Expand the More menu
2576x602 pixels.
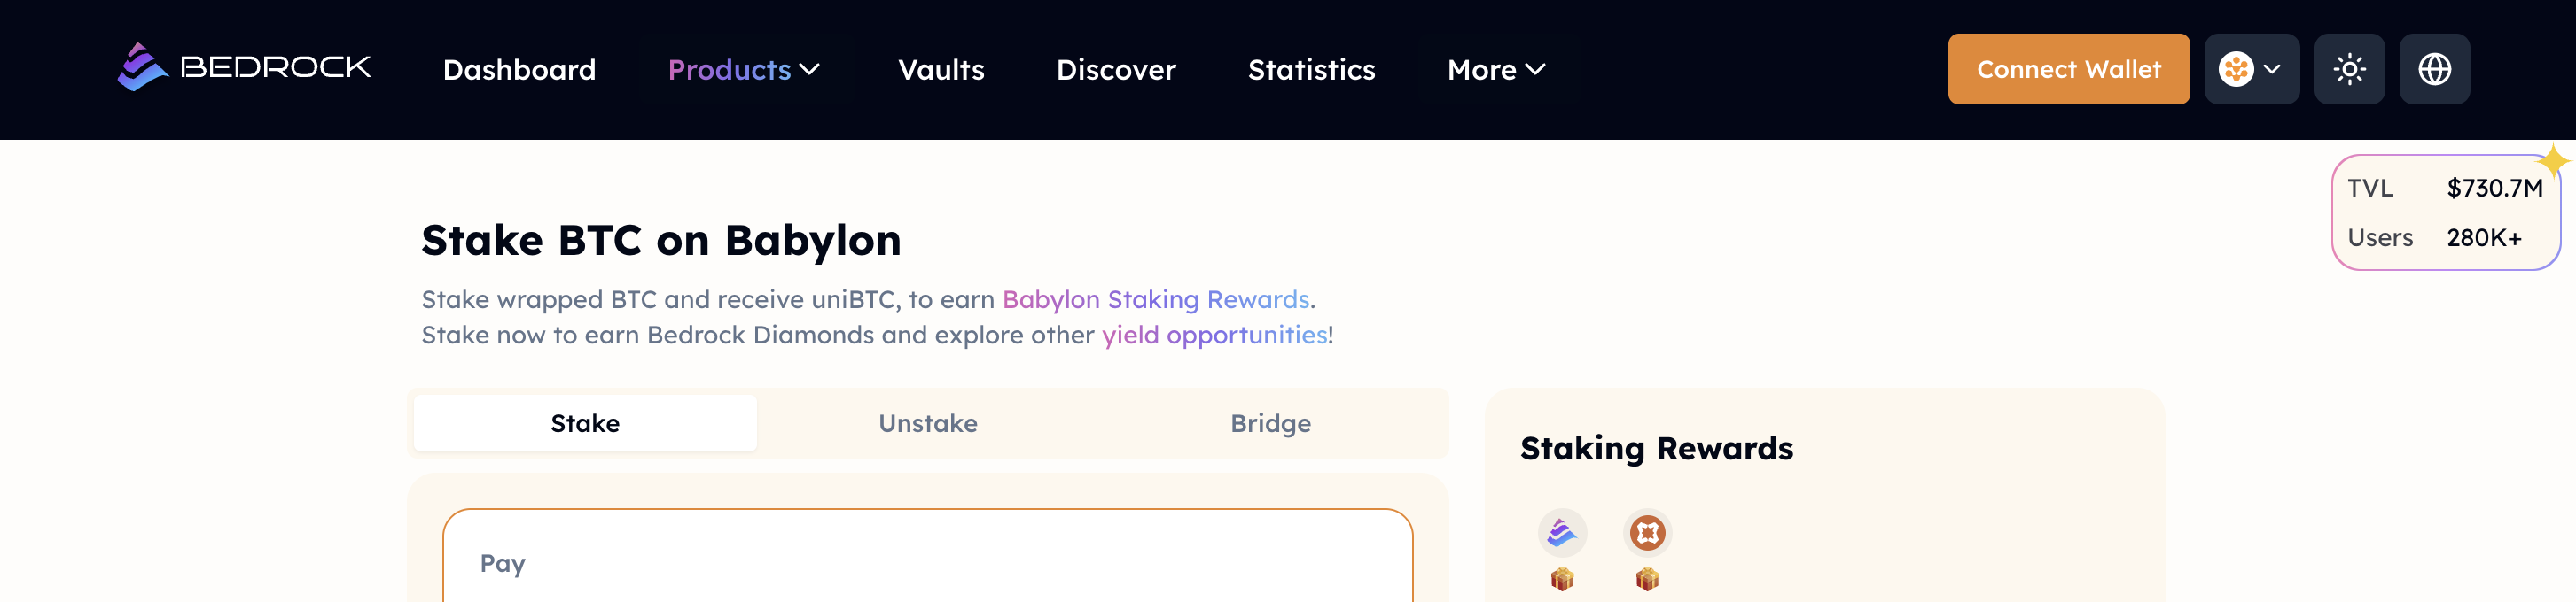(x=1495, y=70)
